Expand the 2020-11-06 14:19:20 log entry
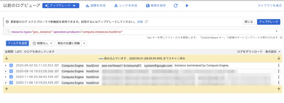 pos(6,83)
